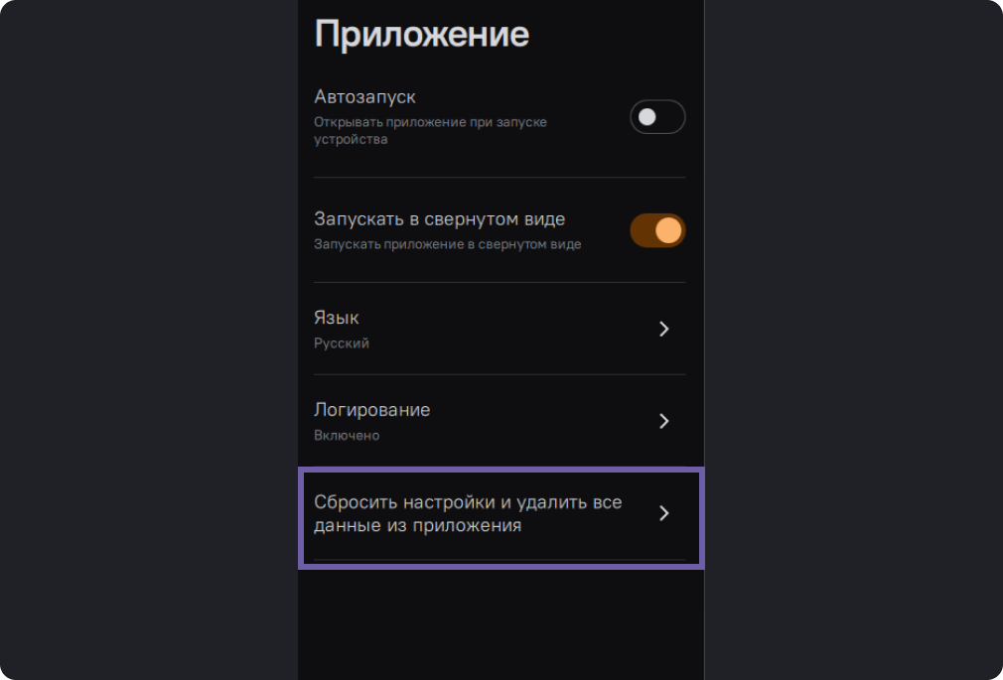Click the Открывать приложение при запуске устройства description
Image resolution: width=1003 pixels, height=680 pixels.
[430, 130]
